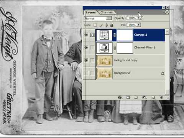Select the Channel Mixer 1 layer name
The height and width of the screenshot is (138, 184).
(145, 48)
